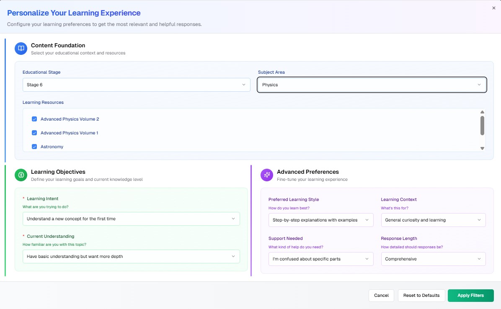Click 'How do you learn best?' hint

coord(289,208)
